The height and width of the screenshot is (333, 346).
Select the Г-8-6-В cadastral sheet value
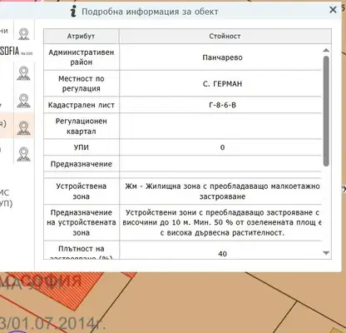[222, 105]
